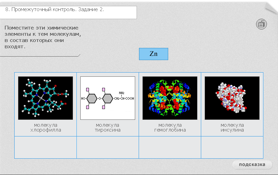Open the chlorophyll molecule image
The height and width of the screenshot is (175, 278).
pyautogui.click(x=46, y=98)
